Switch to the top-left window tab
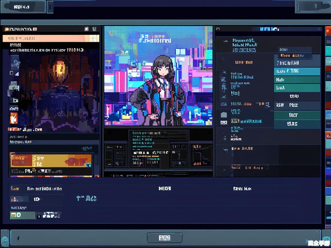 [23, 7]
